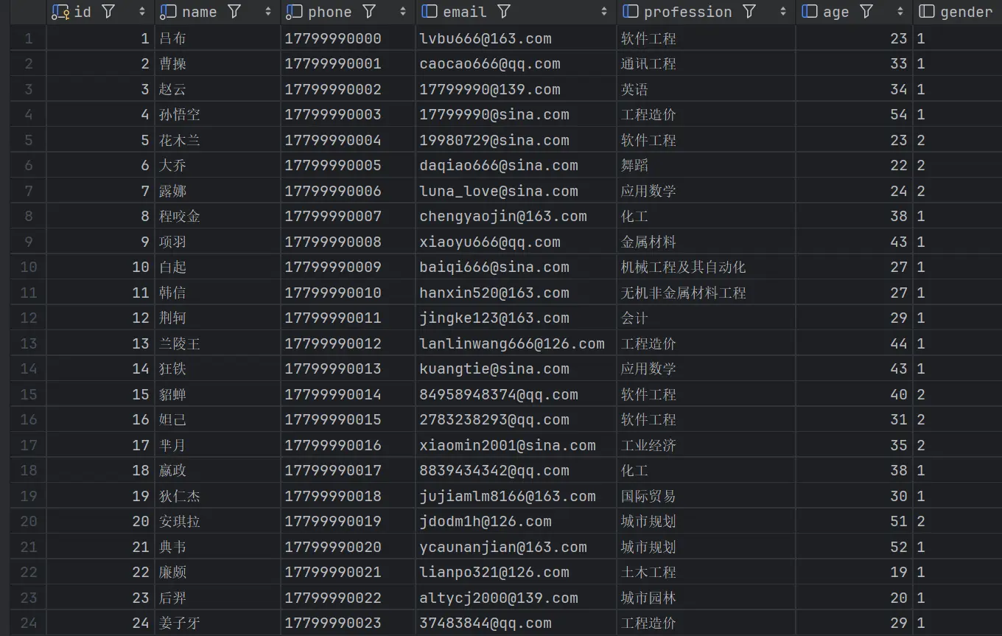Toggle sort order arrows on id column
The image size is (1002, 636).
142,12
